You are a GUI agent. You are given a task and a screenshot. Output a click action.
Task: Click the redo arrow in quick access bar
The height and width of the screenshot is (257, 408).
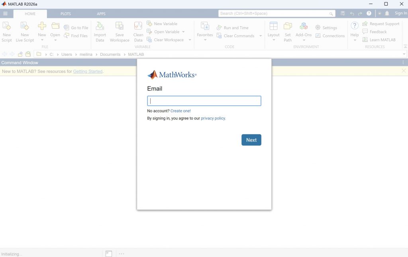tap(360, 13)
